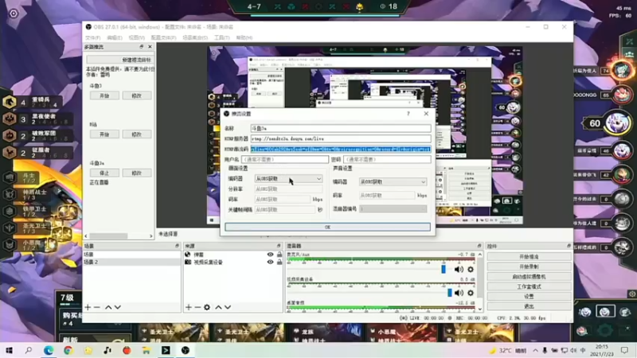
Task: Remove selected source with the minus icon
Action: (197, 307)
